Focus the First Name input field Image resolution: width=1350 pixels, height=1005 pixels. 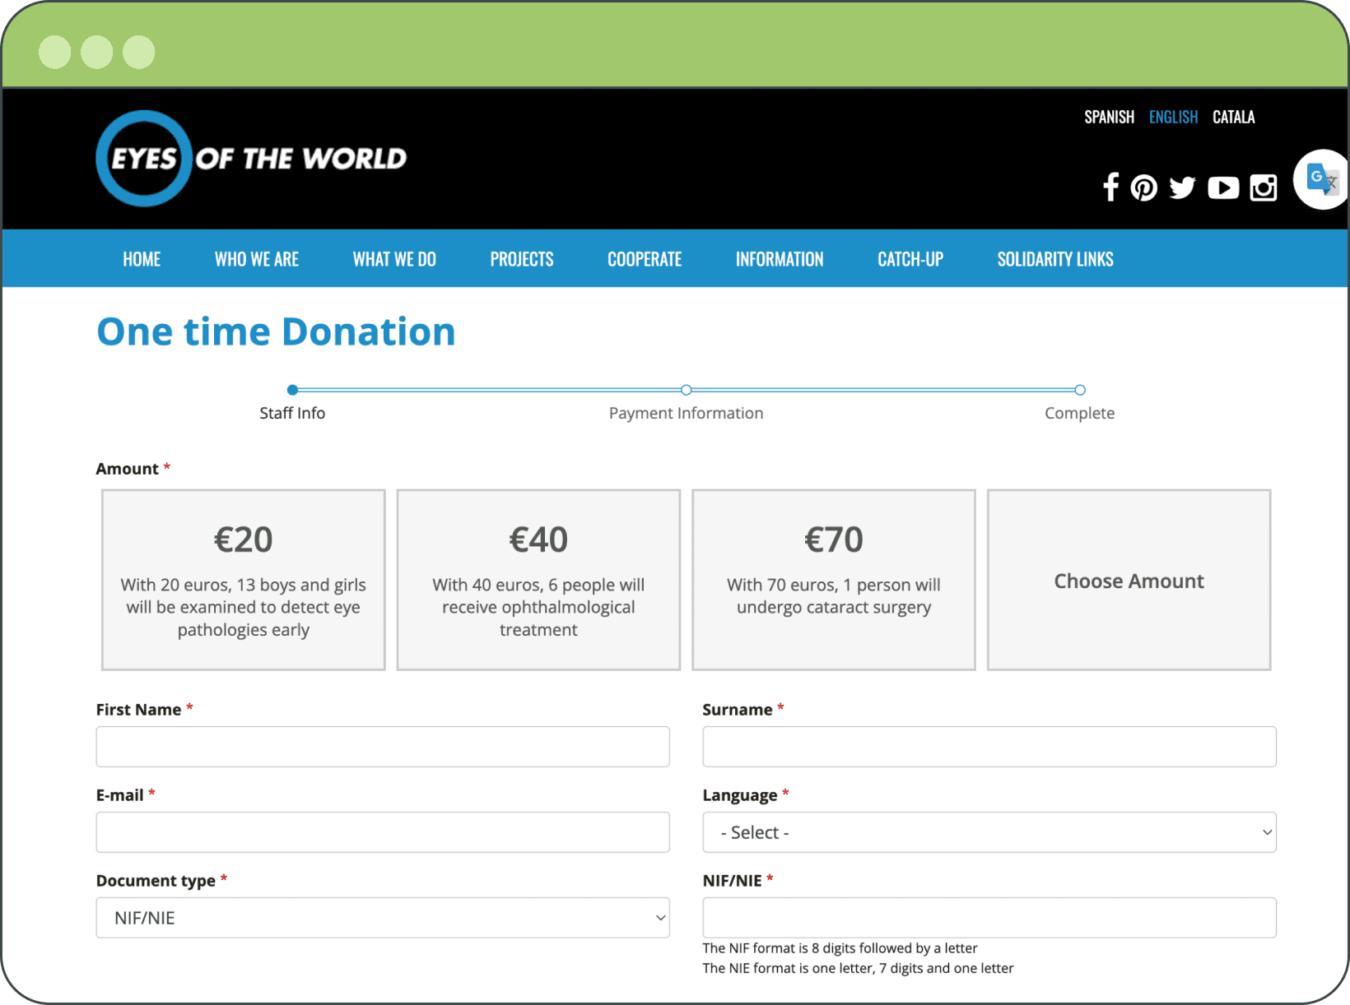pyautogui.click(x=383, y=747)
